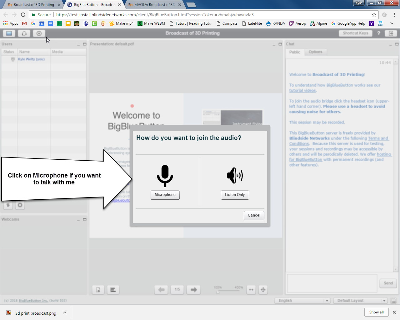Screen dimensions: 400x320
Task: Open BigBlueButton Inc. footer link
Action: pyautogui.click(x=33, y=301)
